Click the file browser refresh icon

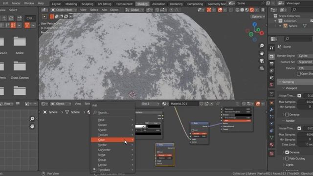coord(11,18)
